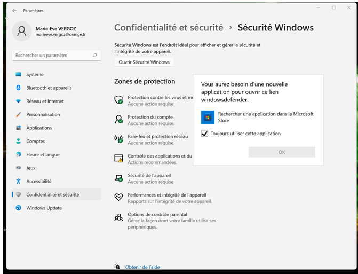Screen dimensions: 358x274
Task: Open Accessibilité settings
Action: pyautogui.click(x=56, y=181)
